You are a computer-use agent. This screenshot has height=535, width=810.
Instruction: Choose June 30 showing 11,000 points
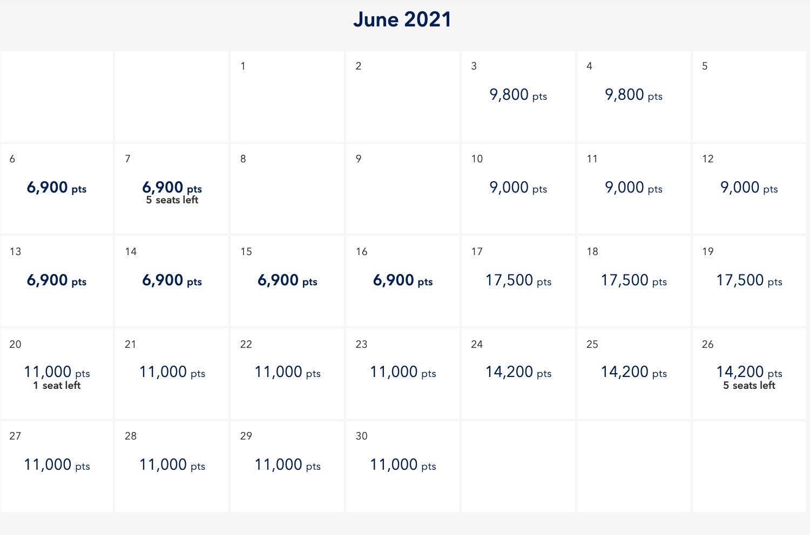402,465
